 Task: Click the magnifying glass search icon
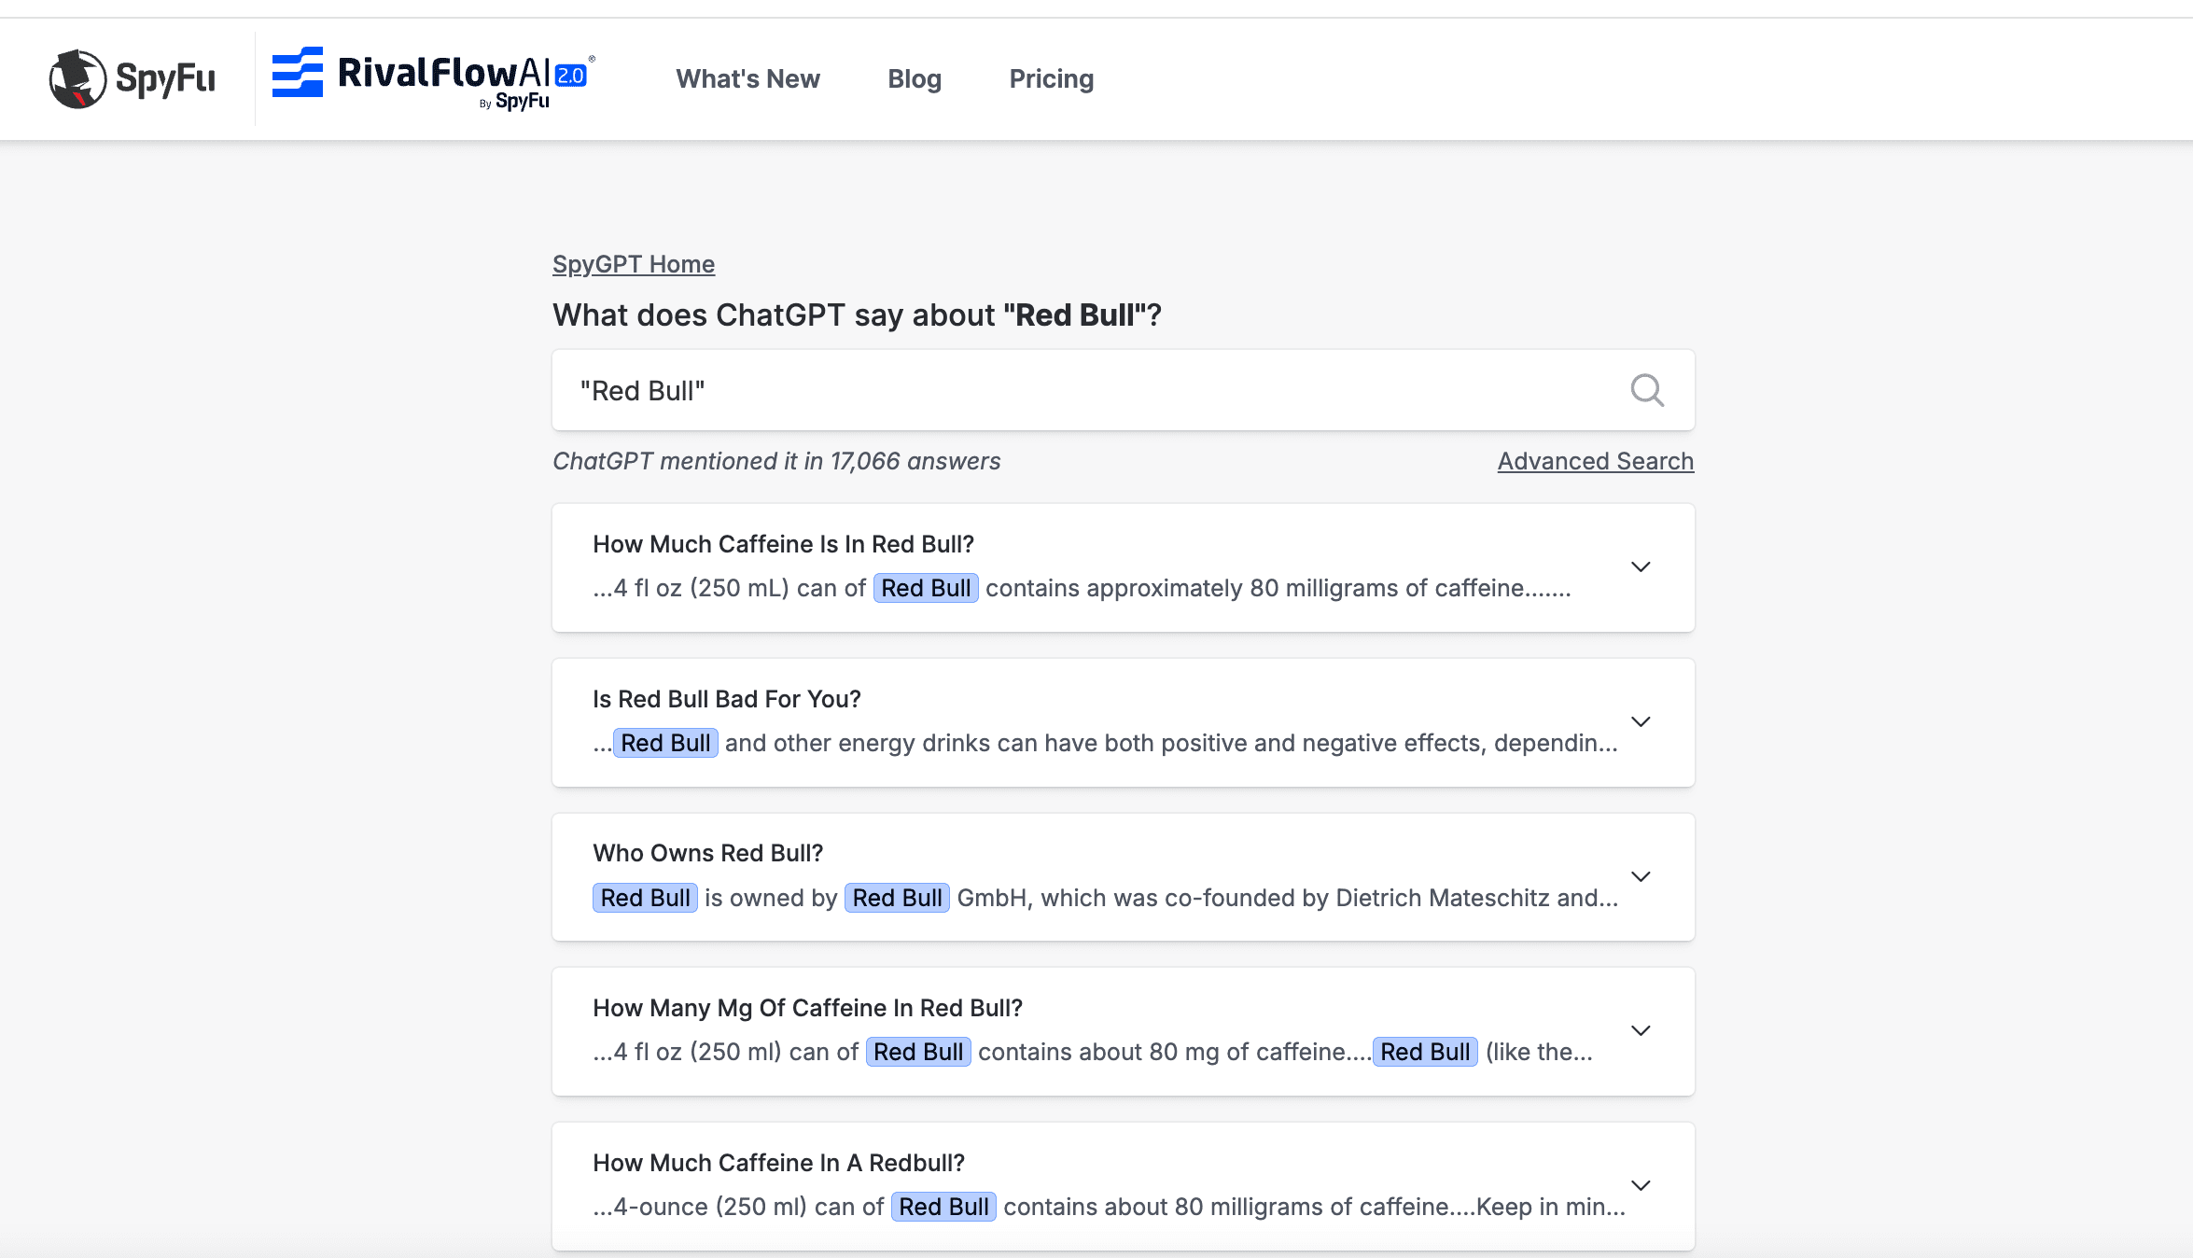pos(1647,390)
